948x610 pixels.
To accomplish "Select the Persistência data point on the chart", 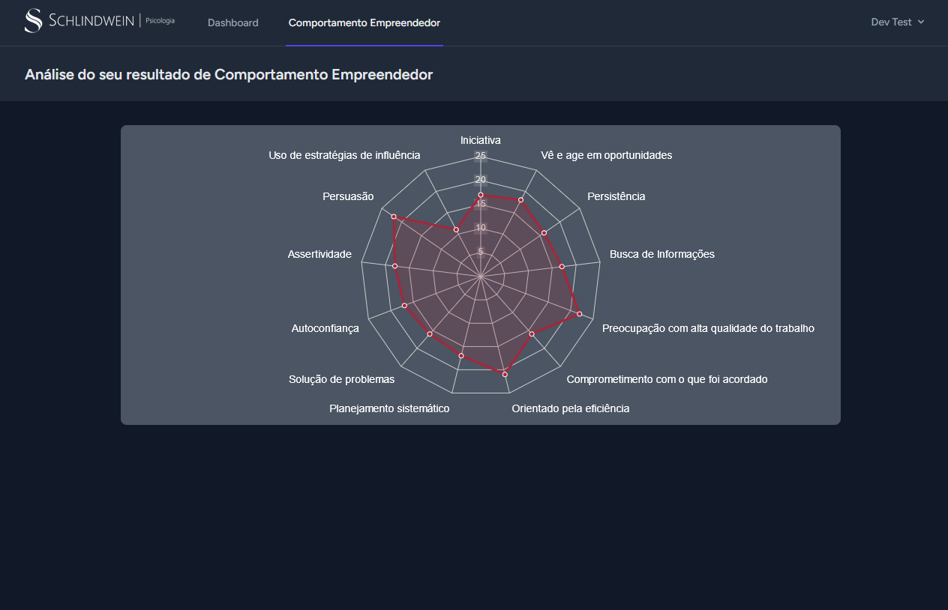I will coord(544,232).
